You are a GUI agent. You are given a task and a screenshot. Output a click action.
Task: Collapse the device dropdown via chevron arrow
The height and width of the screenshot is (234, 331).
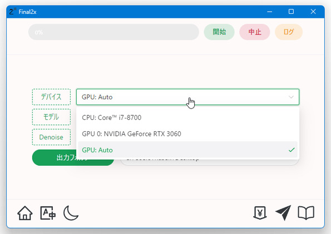[291, 97]
